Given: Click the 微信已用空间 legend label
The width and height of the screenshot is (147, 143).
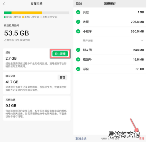Looking at the screenshot, I should (14, 17).
